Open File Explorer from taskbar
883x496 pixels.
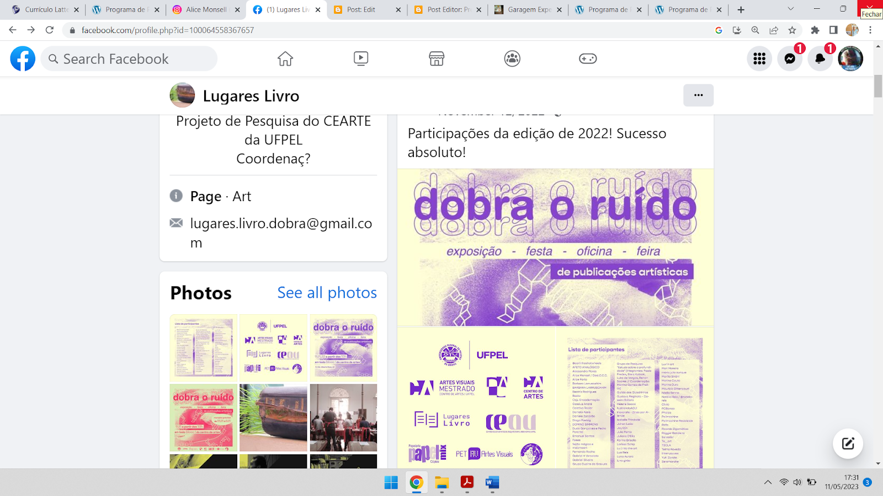click(441, 483)
